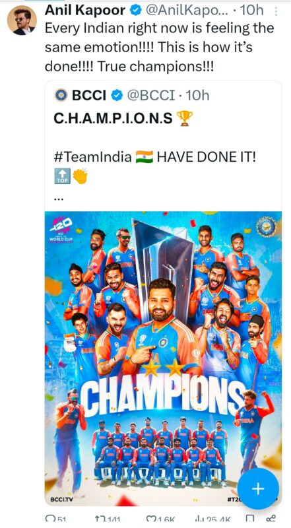Reply using the comment bubble icon

(51, 521)
